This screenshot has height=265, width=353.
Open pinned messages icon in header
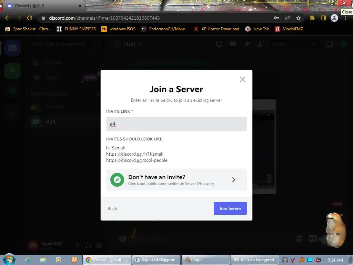[247, 44]
